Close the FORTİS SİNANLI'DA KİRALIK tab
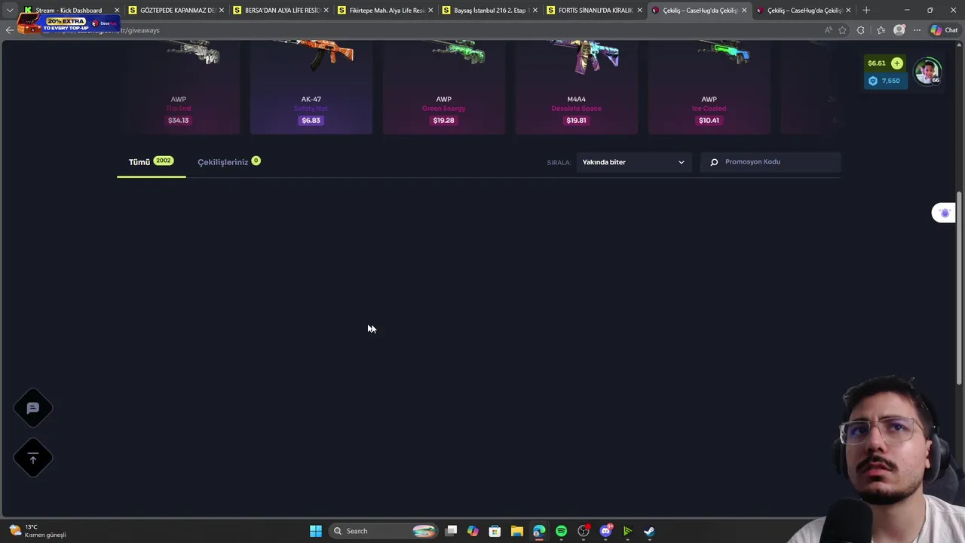This screenshot has height=543, width=965. point(639,11)
